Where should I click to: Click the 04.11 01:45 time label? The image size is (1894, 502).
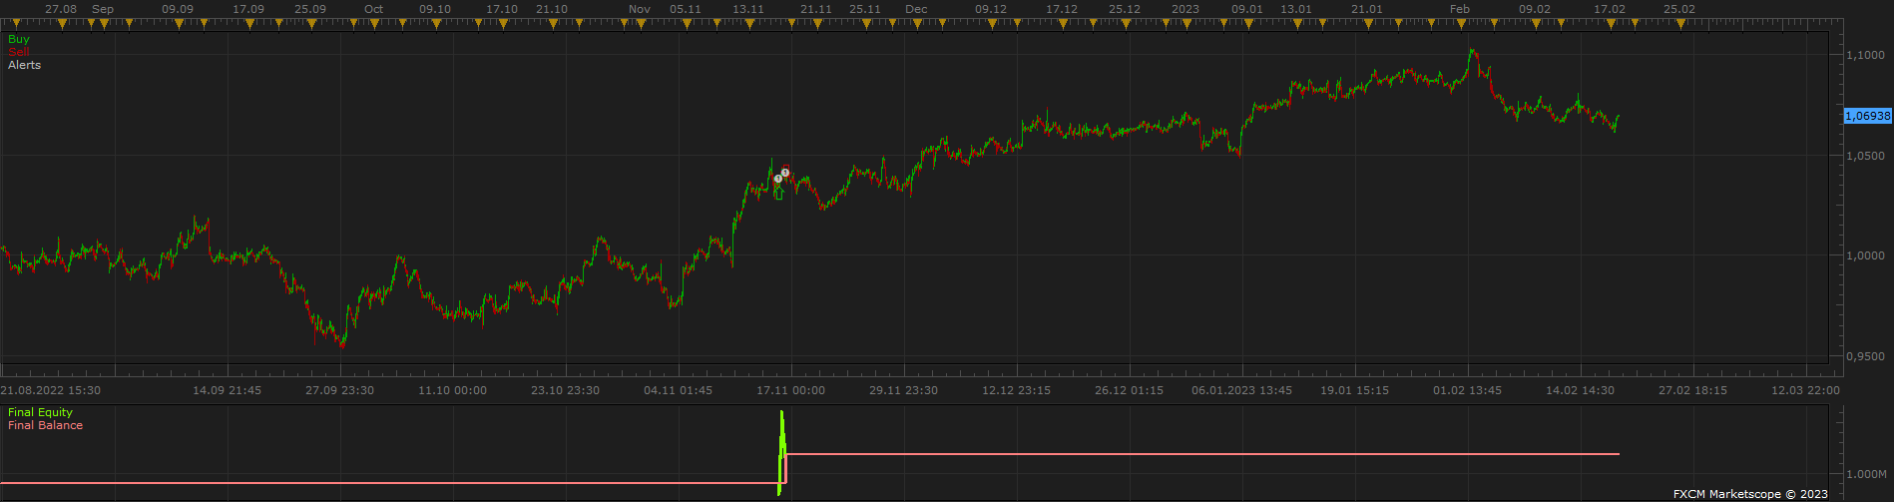point(678,390)
